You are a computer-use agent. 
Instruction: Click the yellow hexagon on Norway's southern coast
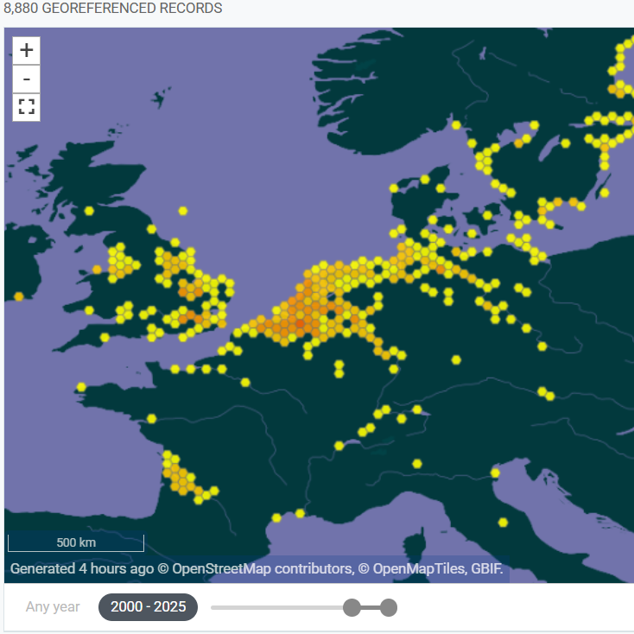456,125
